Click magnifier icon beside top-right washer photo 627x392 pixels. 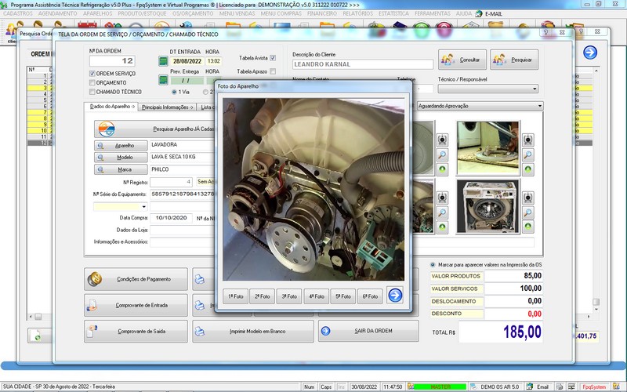point(528,154)
